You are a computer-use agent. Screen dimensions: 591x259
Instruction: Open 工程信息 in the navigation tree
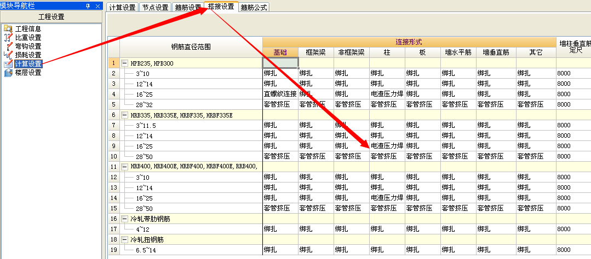(x=28, y=28)
